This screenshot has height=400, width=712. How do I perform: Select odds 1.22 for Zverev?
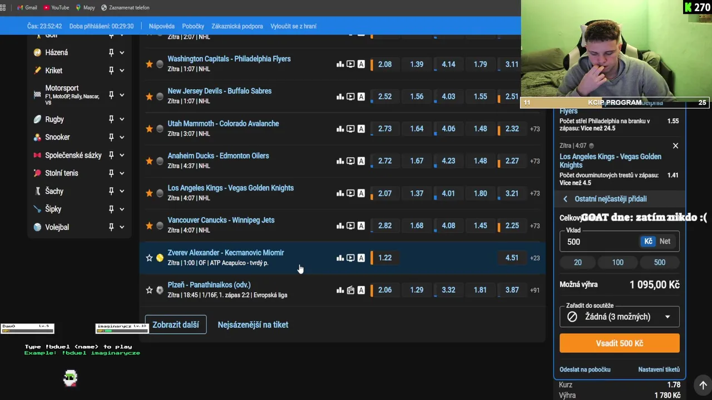coord(384,258)
